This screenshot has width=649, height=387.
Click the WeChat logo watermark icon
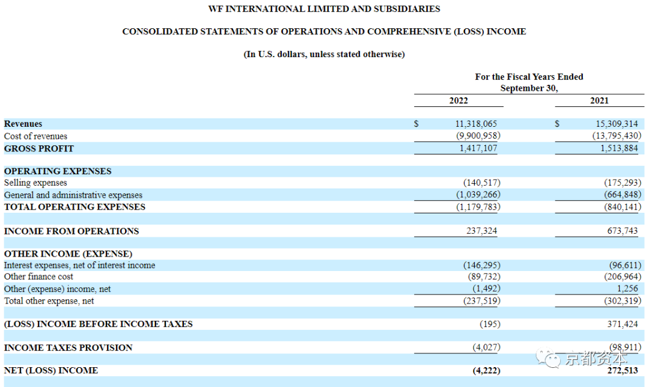pos(549,358)
